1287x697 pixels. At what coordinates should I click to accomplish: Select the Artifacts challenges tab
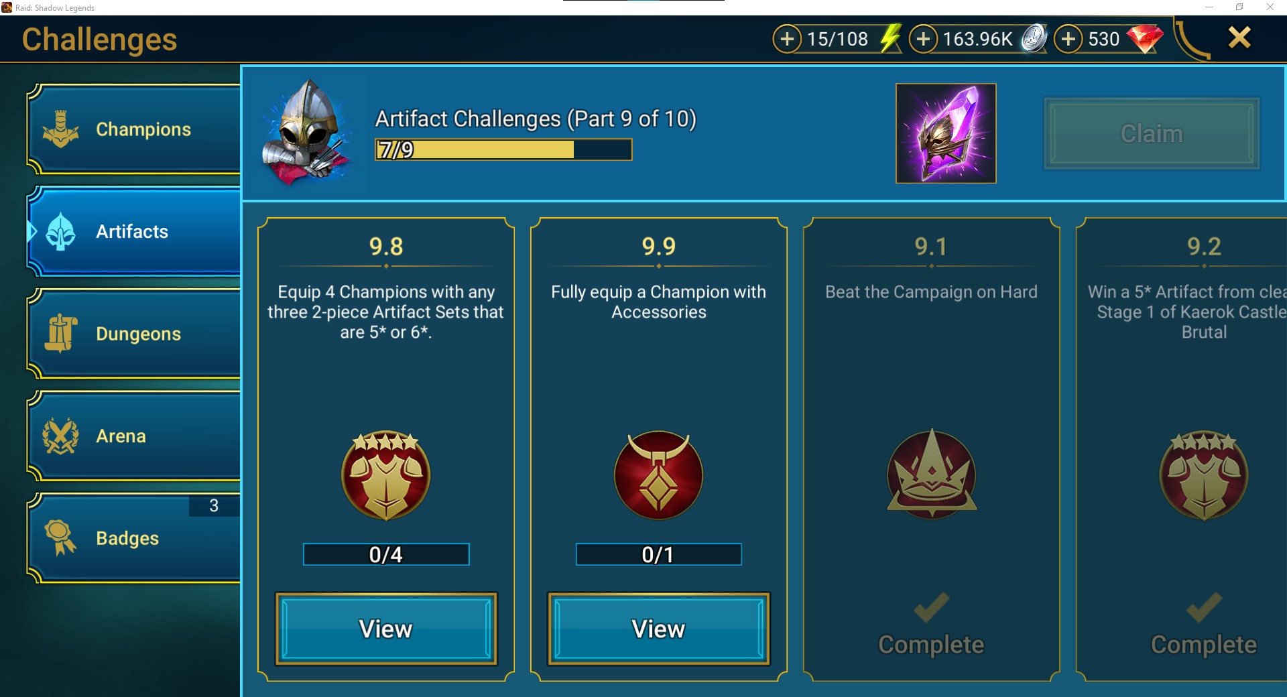(134, 232)
